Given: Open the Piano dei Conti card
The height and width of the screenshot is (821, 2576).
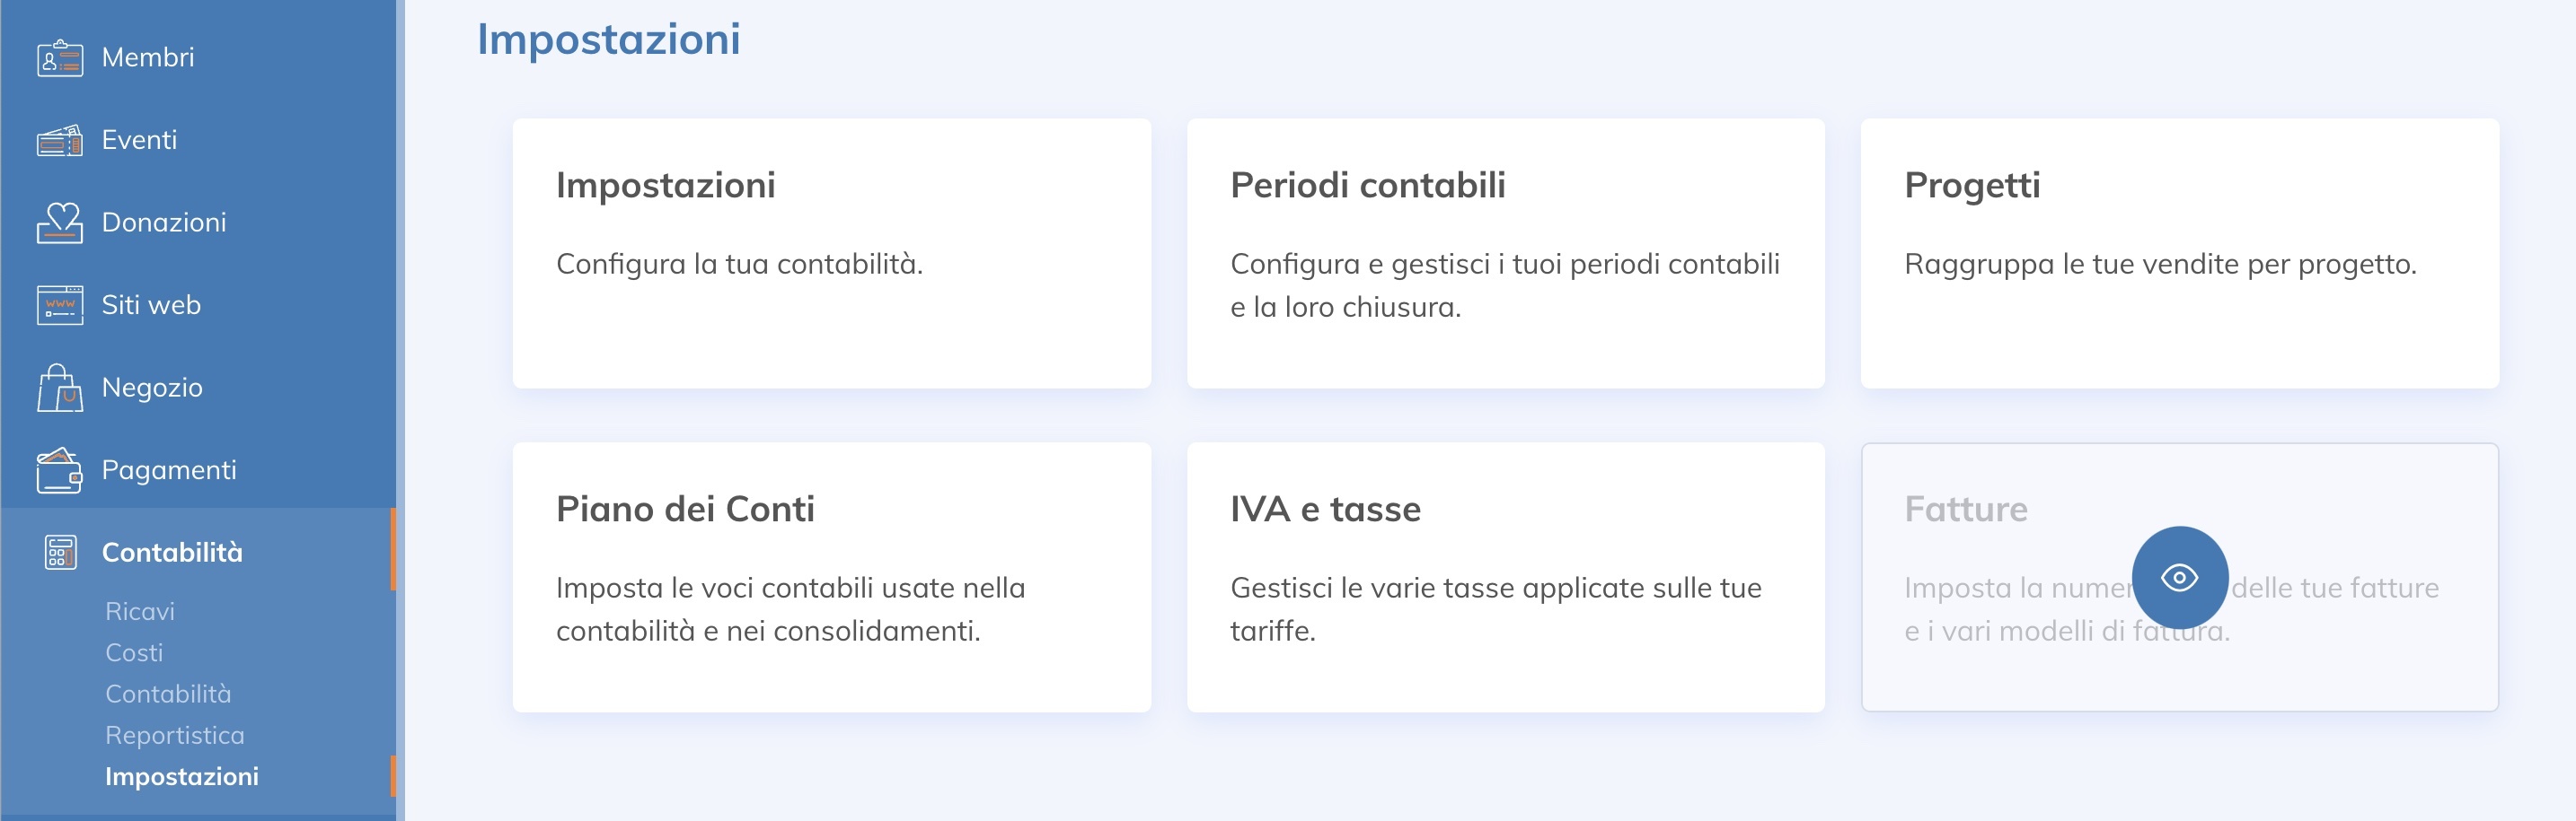Looking at the screenshot, I should click(831, 577).
